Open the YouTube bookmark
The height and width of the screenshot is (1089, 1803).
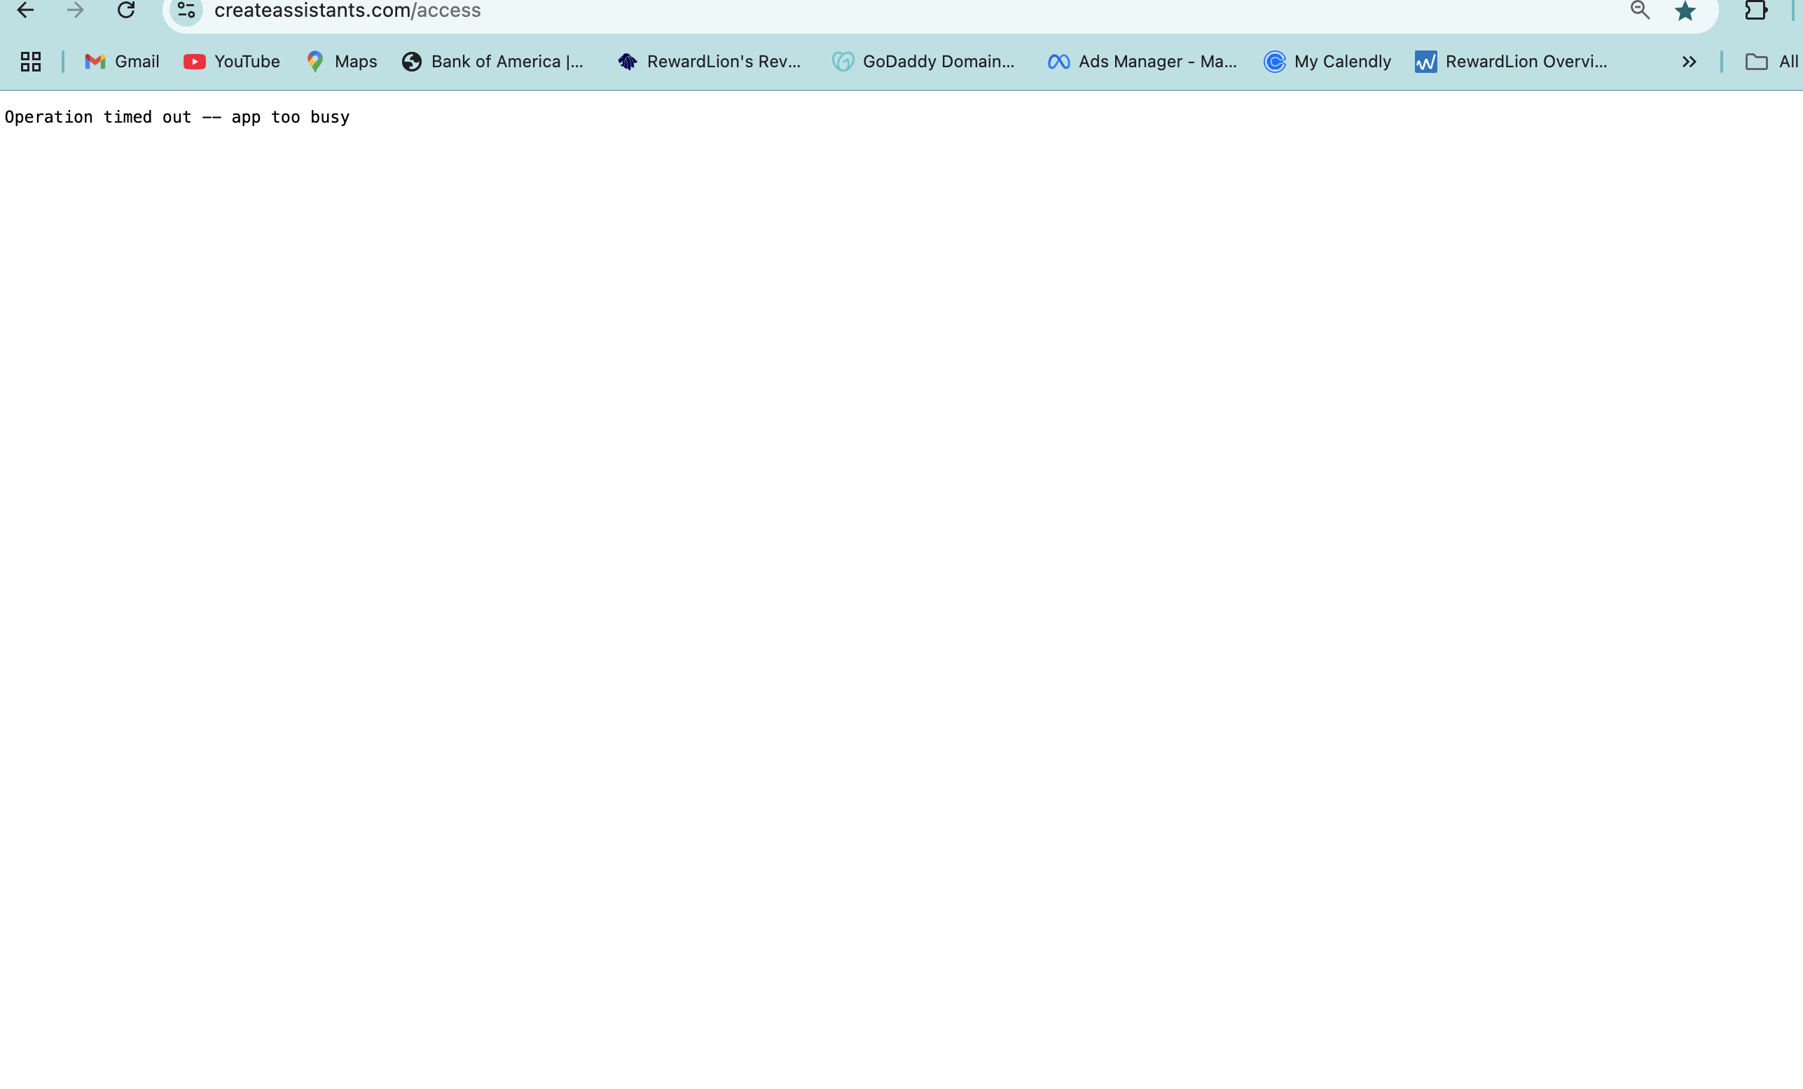231,62
